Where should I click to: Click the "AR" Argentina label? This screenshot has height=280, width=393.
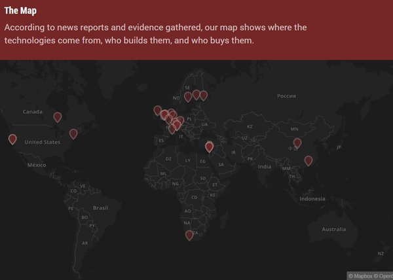85,243
